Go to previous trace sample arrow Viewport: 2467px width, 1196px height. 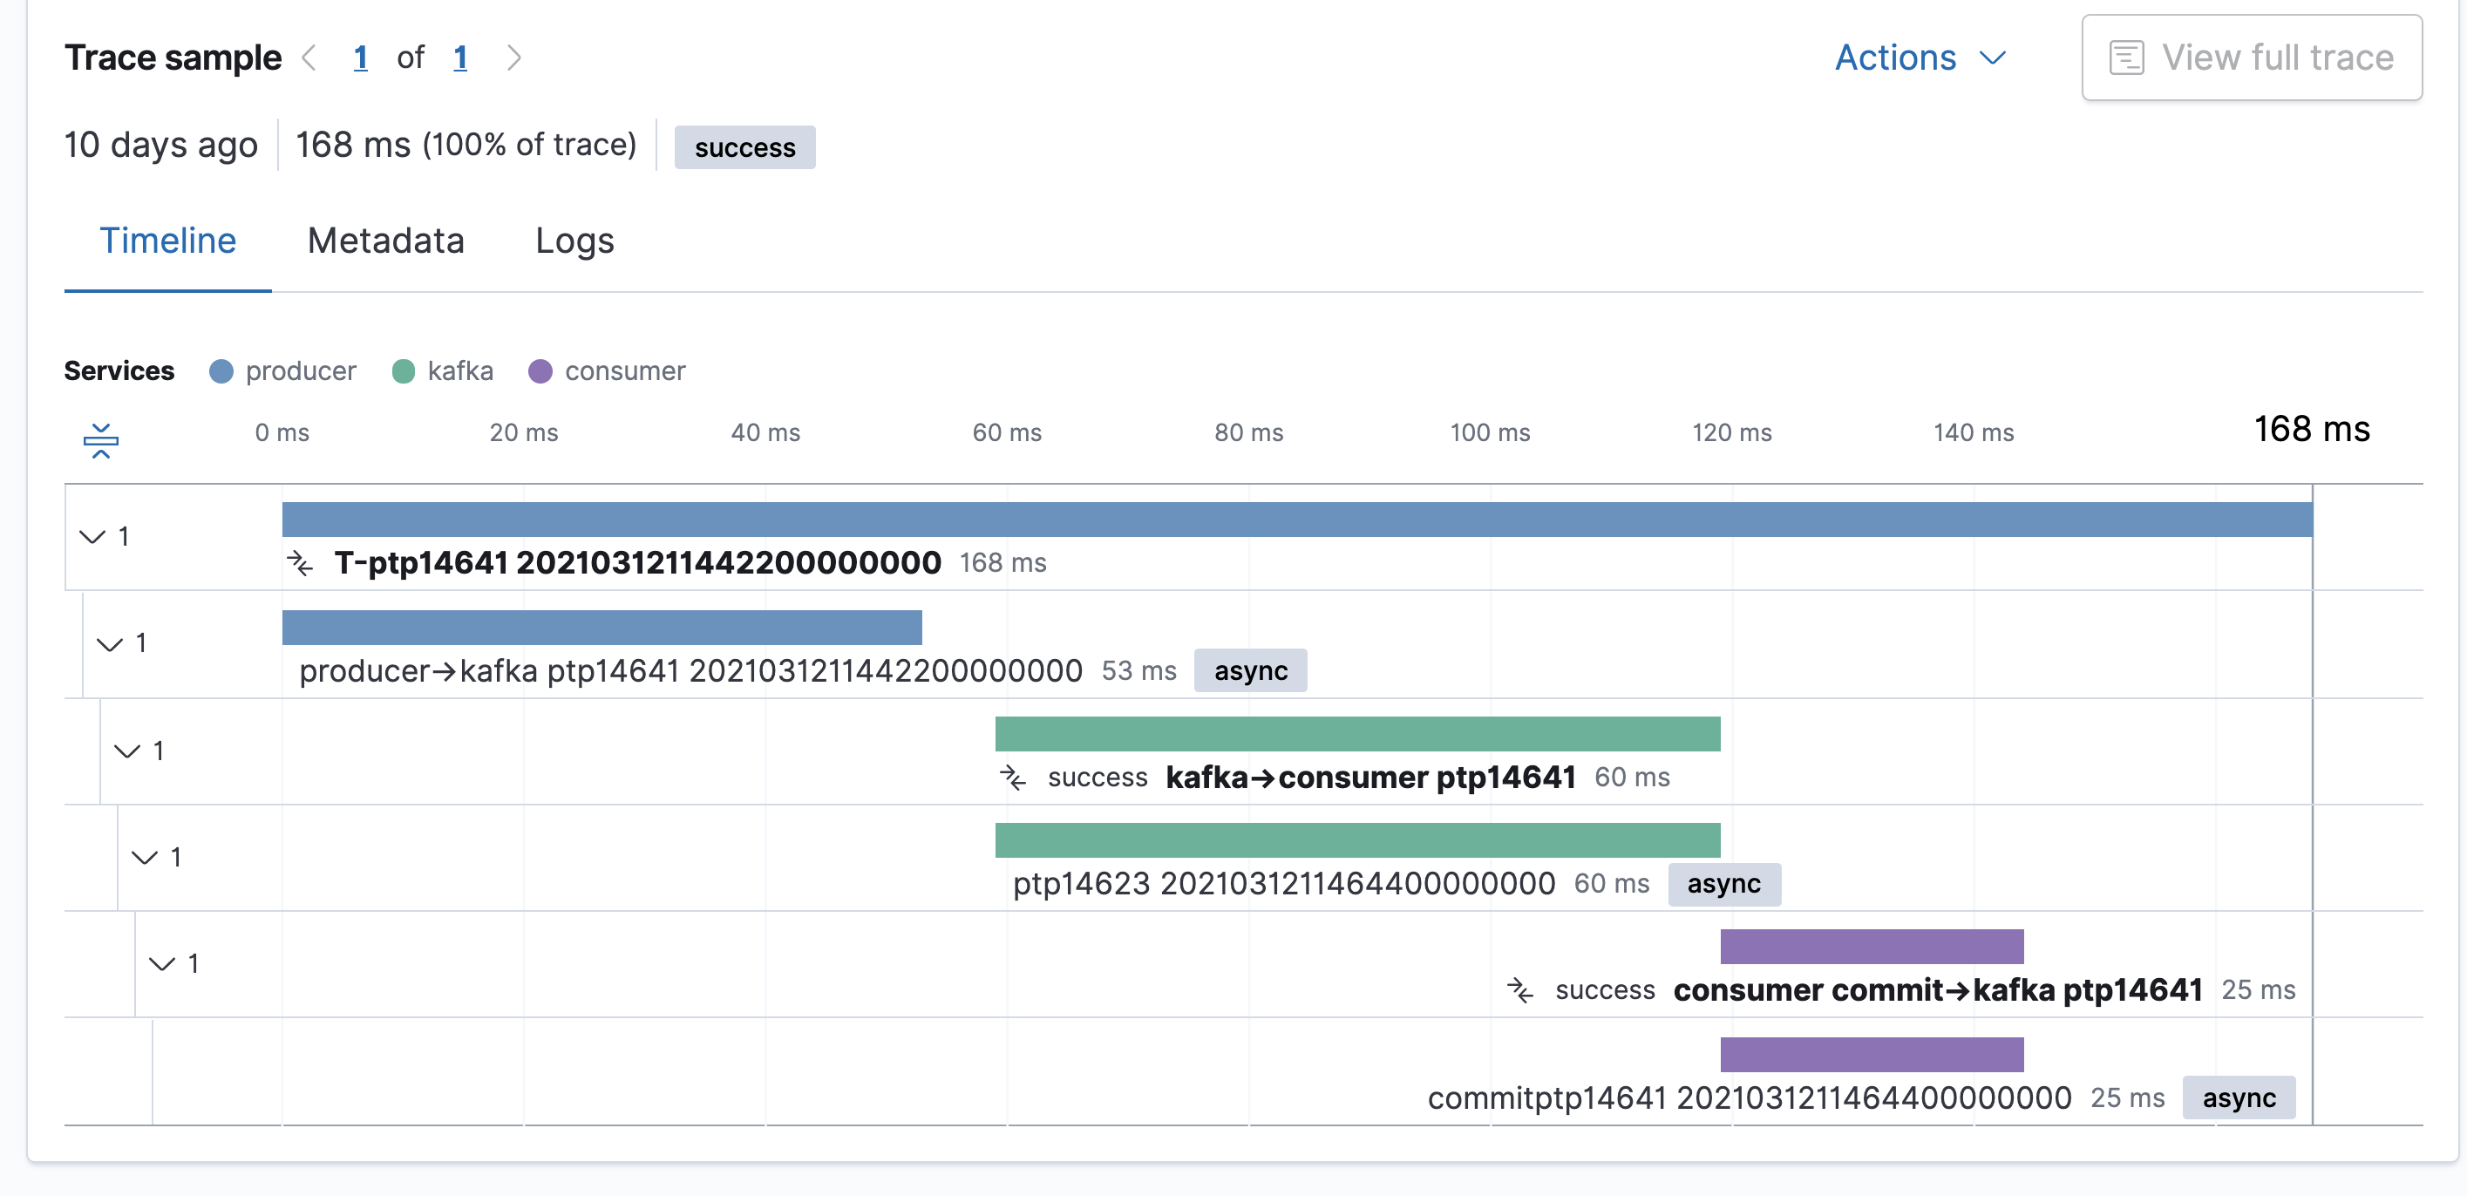coord(309,58)
